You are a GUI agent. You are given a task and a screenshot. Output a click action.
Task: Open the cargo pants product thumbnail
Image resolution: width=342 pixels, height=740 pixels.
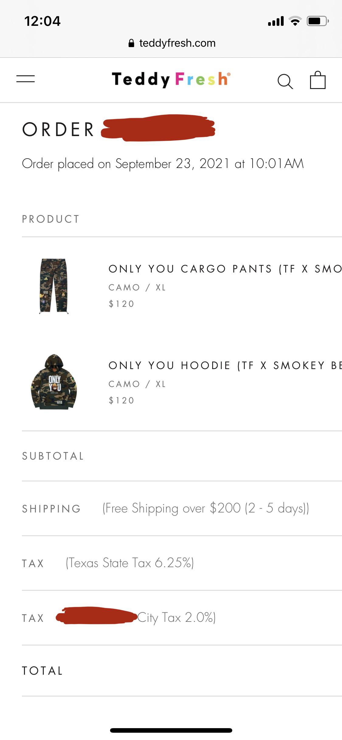[54, 286]
